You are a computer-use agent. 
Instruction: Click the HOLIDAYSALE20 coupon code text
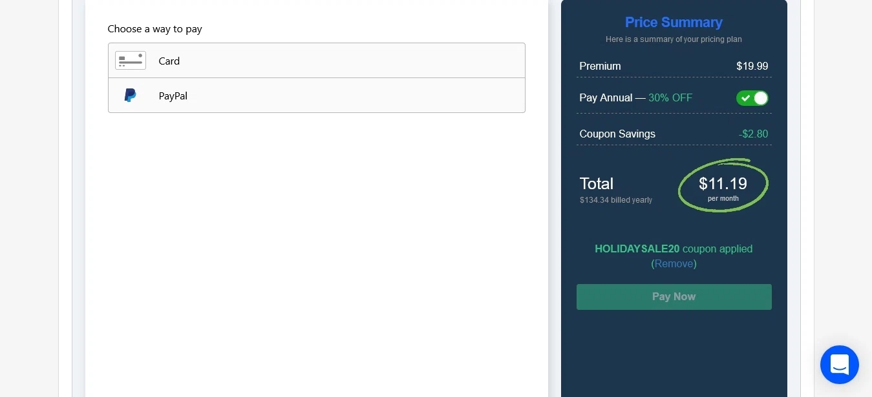637,249
